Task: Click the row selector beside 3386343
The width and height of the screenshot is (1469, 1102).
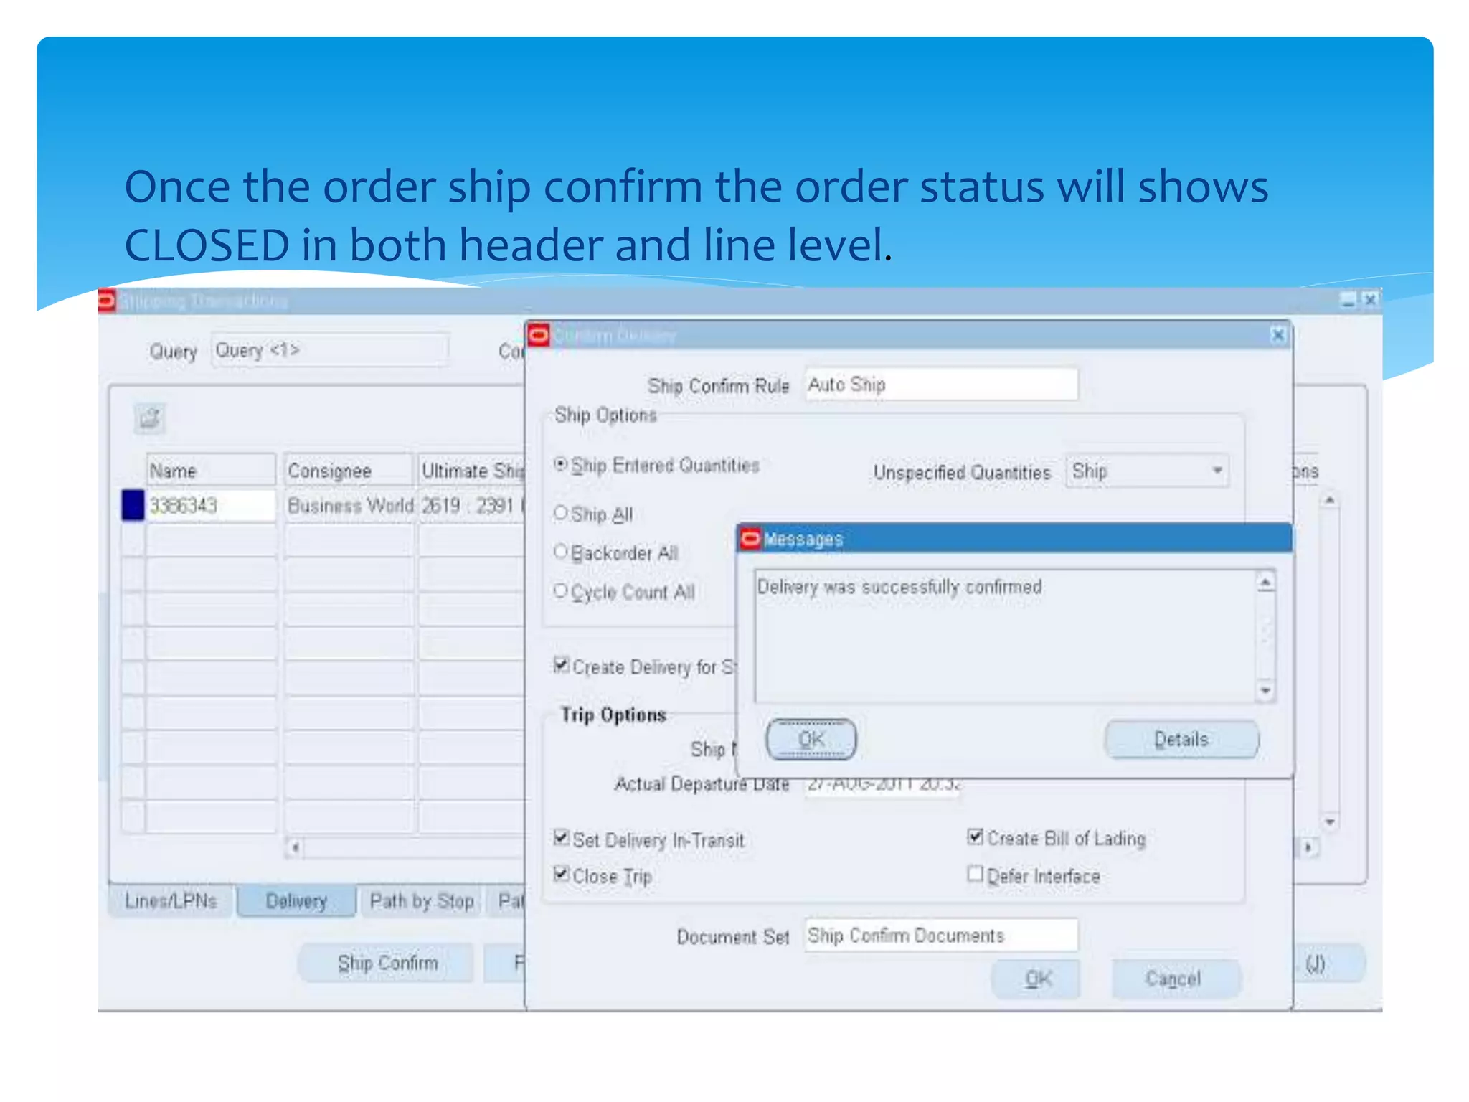Action: tap(133, 506)
